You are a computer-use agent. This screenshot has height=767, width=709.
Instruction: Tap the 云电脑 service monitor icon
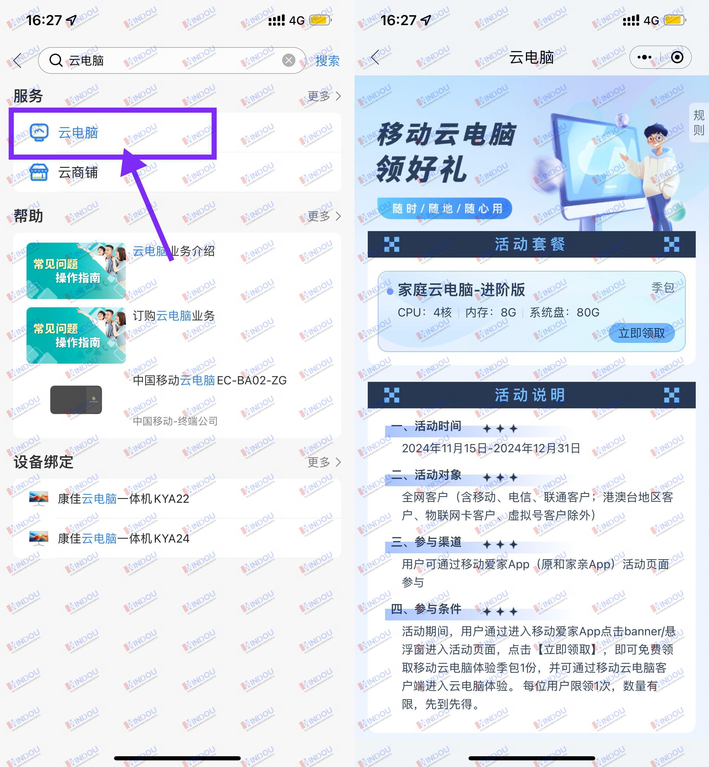39,132
